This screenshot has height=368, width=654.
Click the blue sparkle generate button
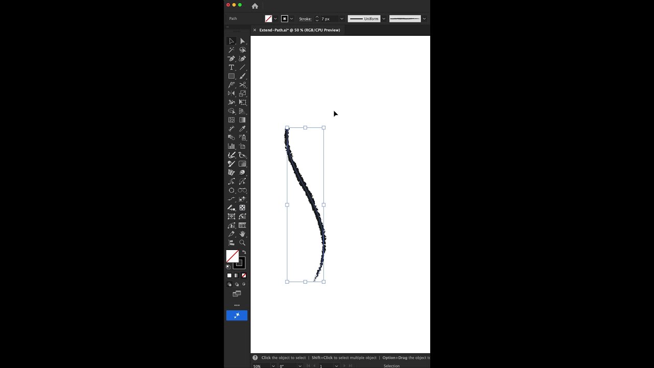click(x=237, y=315)
